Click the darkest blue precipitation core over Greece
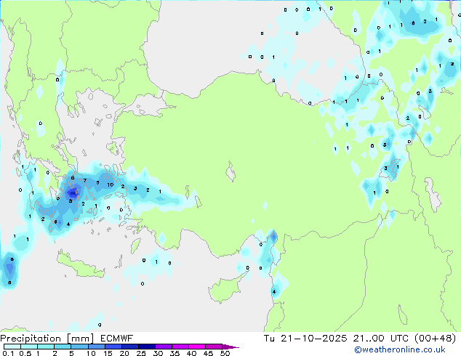Image resolution: width=461 pixels, height=356 pixels. [x=72, y=193]
